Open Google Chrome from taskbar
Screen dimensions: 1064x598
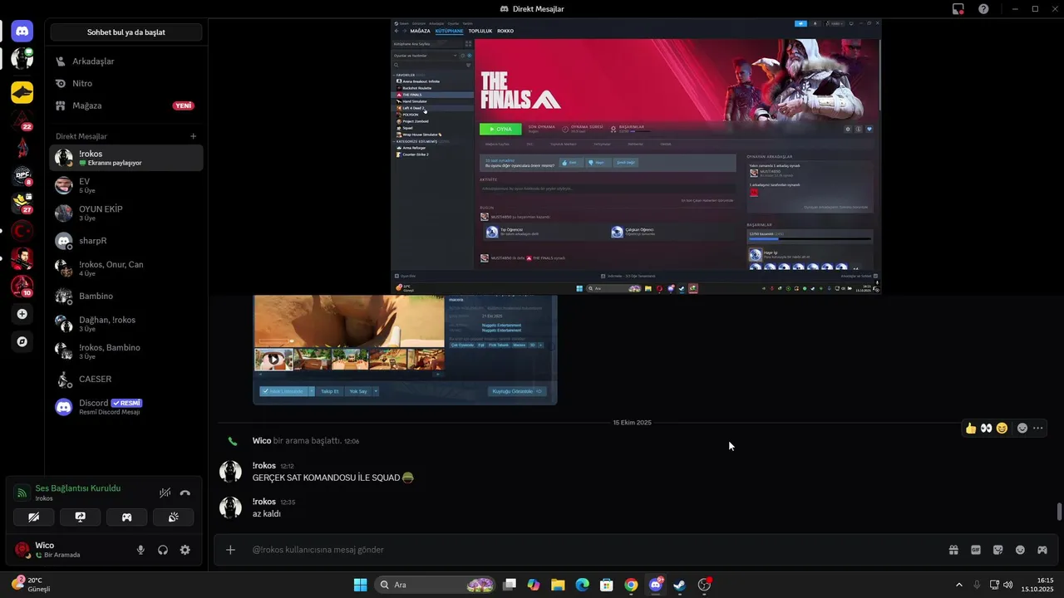[x=631, y=585]
